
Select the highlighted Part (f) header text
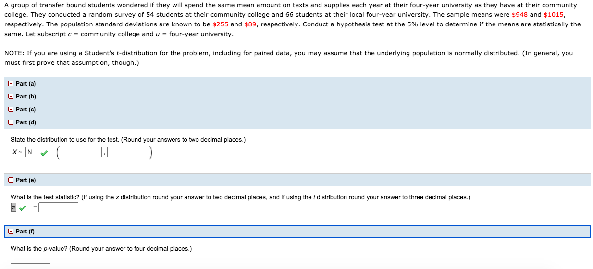click(x=25, y=232)
